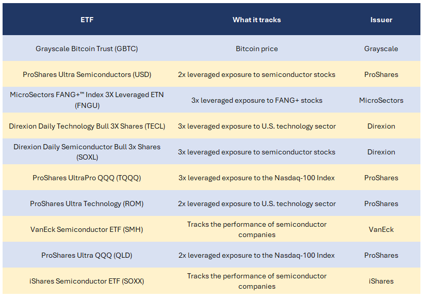Click the Bitcoin price cell

pyautogui.click(x=256, y=49)
